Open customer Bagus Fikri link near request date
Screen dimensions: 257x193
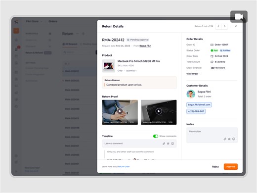pos(145,46)
